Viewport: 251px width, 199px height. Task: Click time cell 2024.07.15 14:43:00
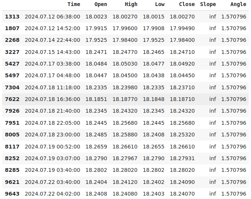click(52, 52)
